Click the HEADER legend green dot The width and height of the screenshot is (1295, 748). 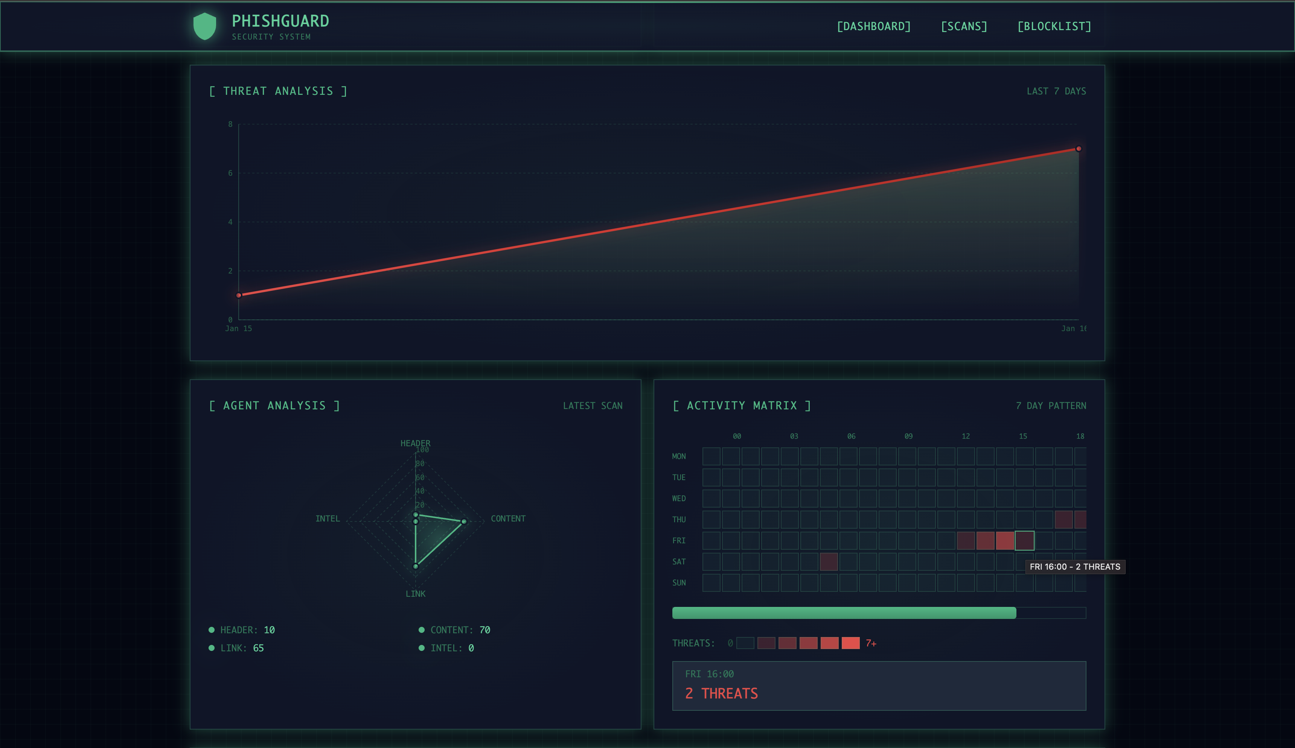[x=211, y=630]
